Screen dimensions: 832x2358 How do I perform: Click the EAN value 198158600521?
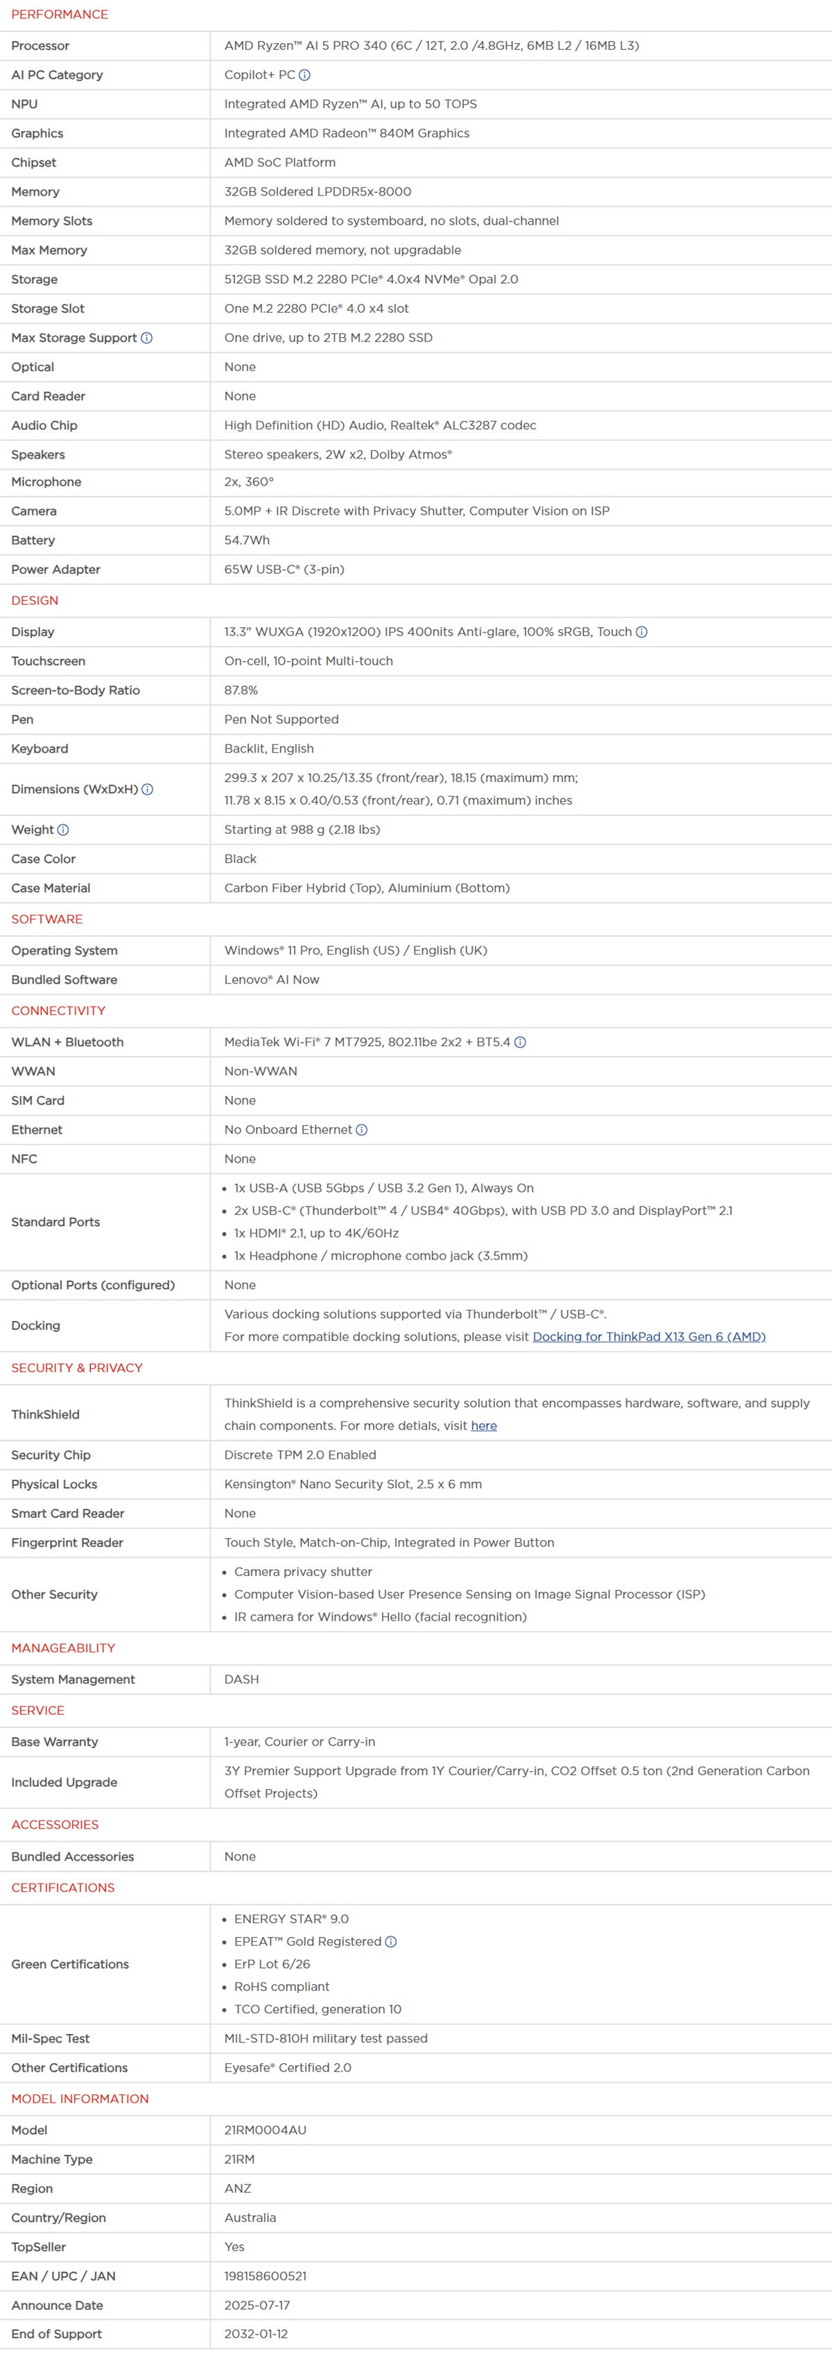pyautogui.click(x=266, y=2275)
